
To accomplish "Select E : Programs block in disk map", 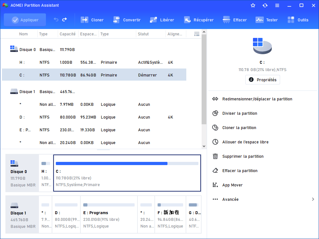I will click(109, 214).
